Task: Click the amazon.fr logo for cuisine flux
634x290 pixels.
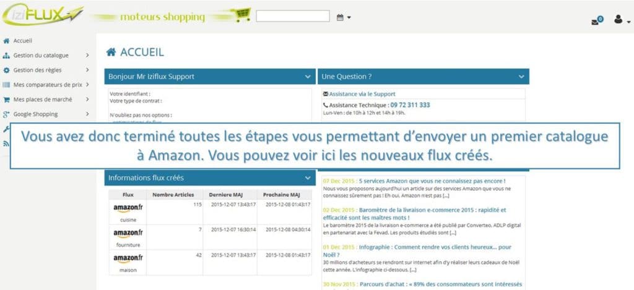Action: (x=128, y=208)
